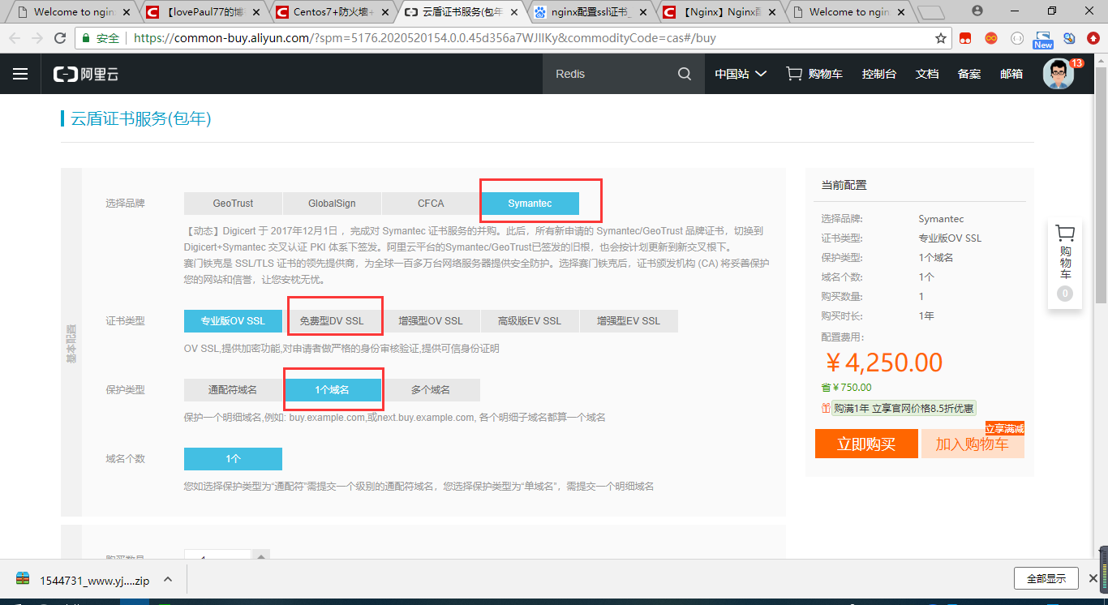Select domain count 1个
This screenshot has width=1108, height=605.
[233, 459]
